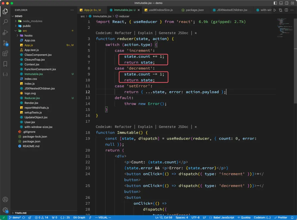297x220 pixels.
Task: Open the Search view in activity bar
Action: [x=5, y=22]
